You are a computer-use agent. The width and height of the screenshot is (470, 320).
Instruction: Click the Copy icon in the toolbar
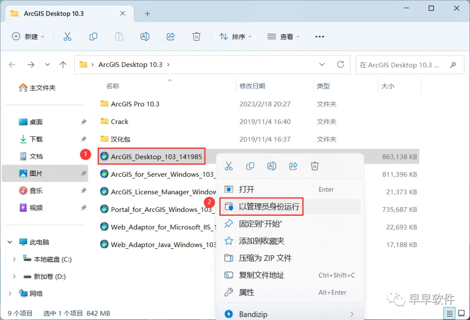(x=93, y=36)
